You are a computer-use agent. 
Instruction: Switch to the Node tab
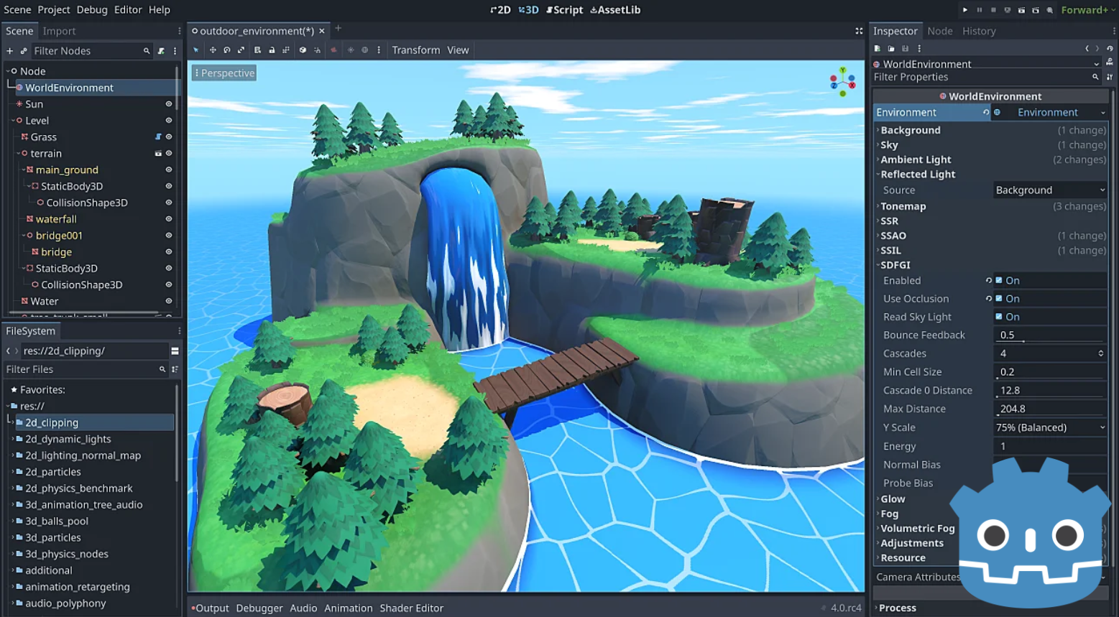939,31
